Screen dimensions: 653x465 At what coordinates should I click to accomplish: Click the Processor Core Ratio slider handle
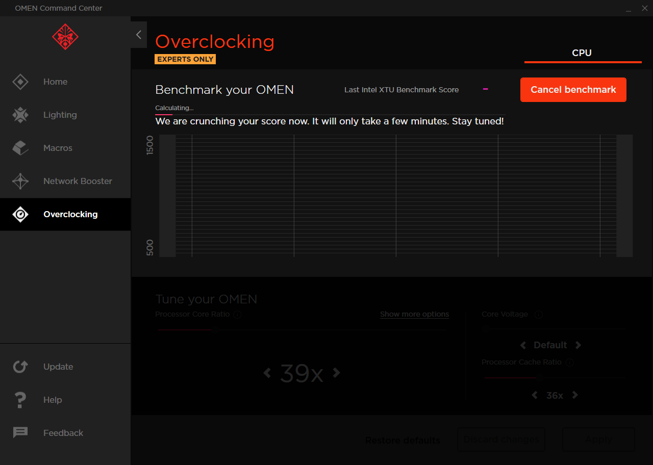pyautogui.click(x=216, y=330)
